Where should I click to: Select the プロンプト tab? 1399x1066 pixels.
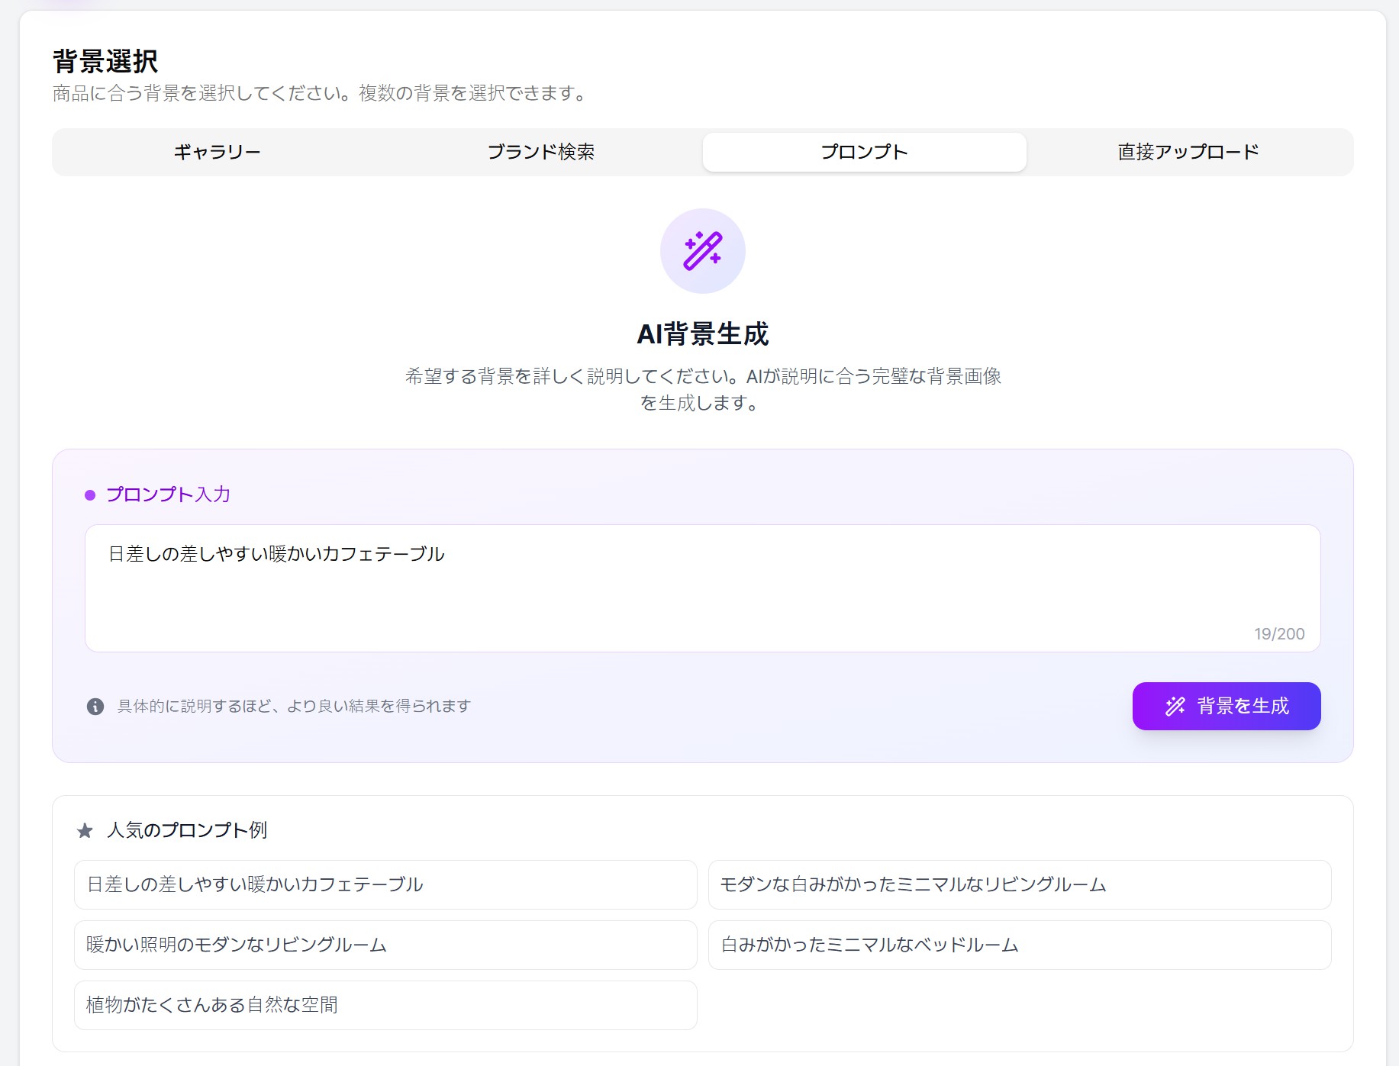click(864, 152)
